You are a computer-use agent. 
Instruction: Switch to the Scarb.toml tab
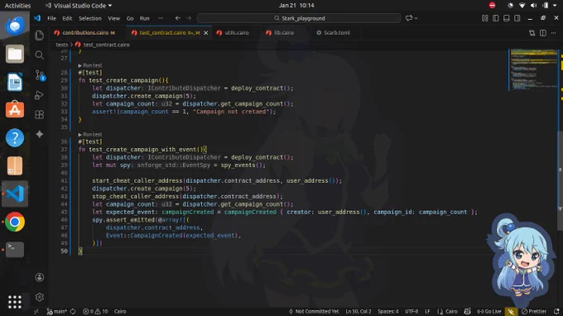click(336, 32)
